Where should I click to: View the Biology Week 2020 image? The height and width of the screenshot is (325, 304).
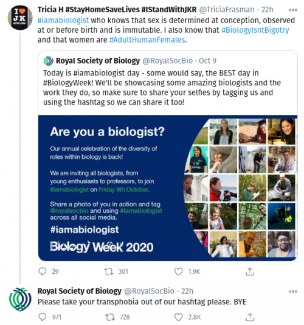pos(168,188)
